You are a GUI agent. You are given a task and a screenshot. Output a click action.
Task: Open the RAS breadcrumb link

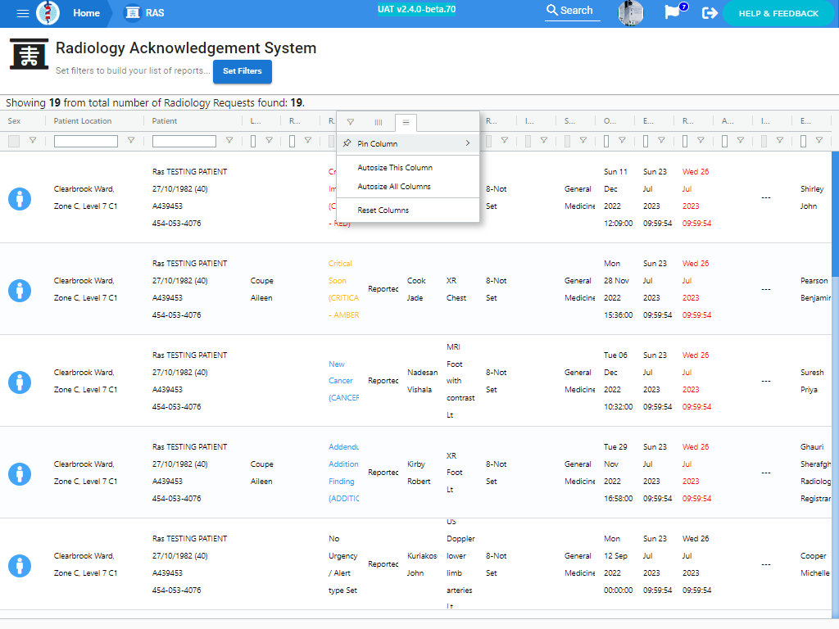144,13
